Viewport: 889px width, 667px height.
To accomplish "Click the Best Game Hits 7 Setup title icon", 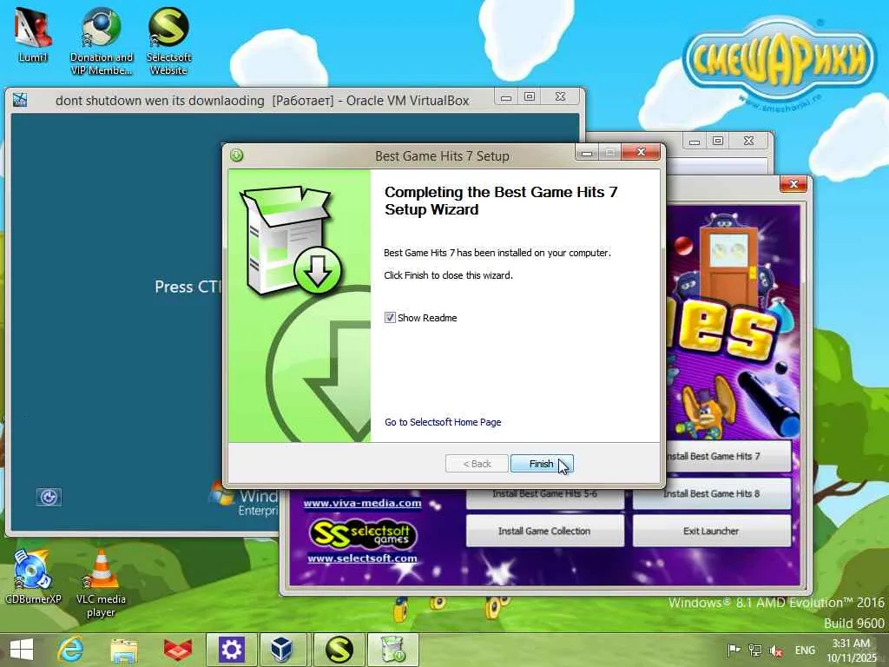I will pos(236,155).
